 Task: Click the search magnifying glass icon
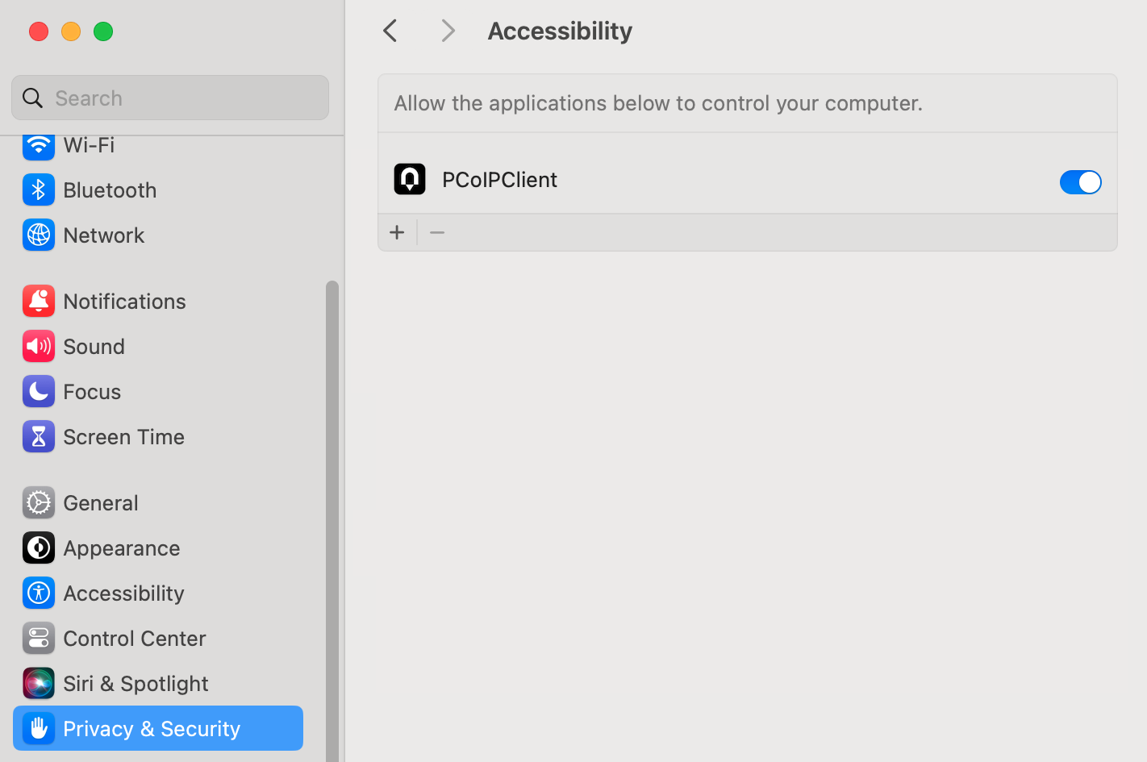[32, 98]
